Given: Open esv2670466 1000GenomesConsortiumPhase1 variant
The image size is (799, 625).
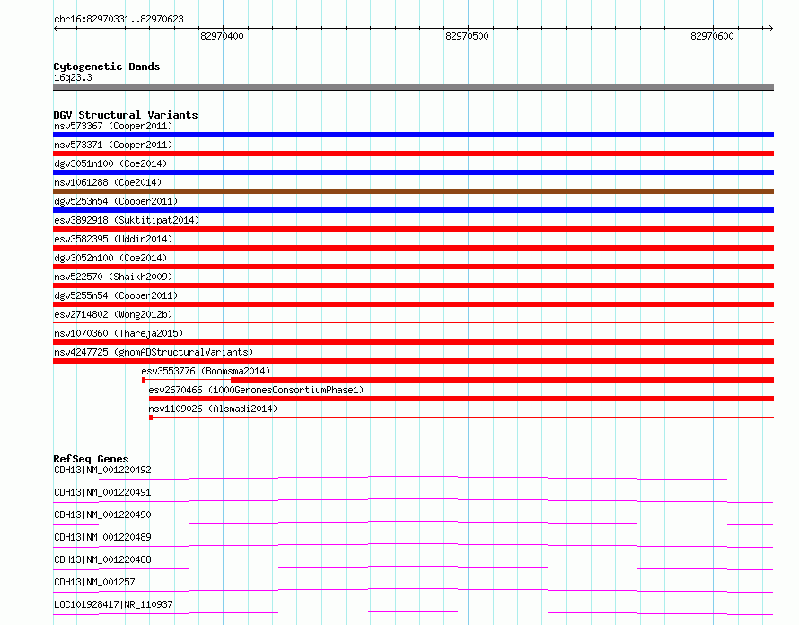Looking at the screenshot, I should (256, 390).
